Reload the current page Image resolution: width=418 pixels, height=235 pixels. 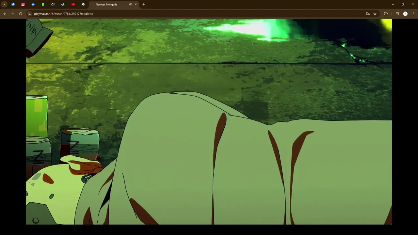coord(21,14)
